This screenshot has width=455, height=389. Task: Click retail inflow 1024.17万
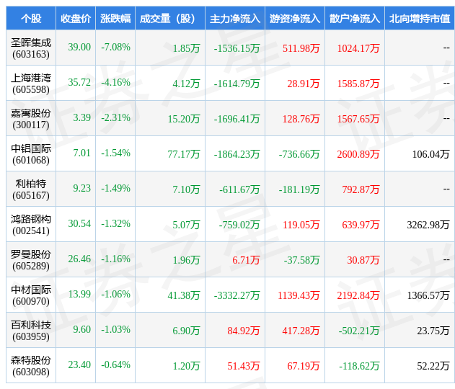point(358,48)
